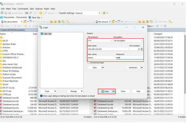The height and width of the screenshot is (125, 187).
Task: Expand the Advanced button dropdown arrow
Action: [x=142, y=68]
